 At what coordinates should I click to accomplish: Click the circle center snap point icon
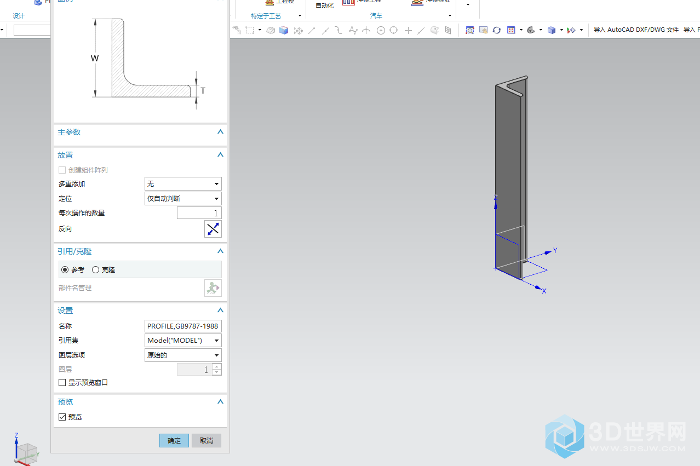click(381, 30)
